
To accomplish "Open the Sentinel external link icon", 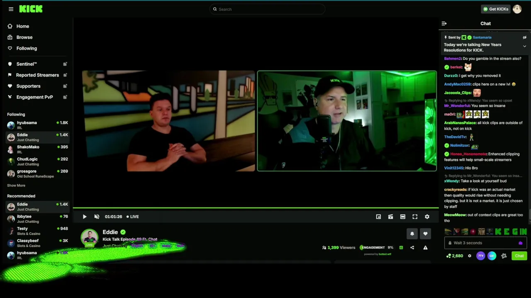I will tap(65, 64).
